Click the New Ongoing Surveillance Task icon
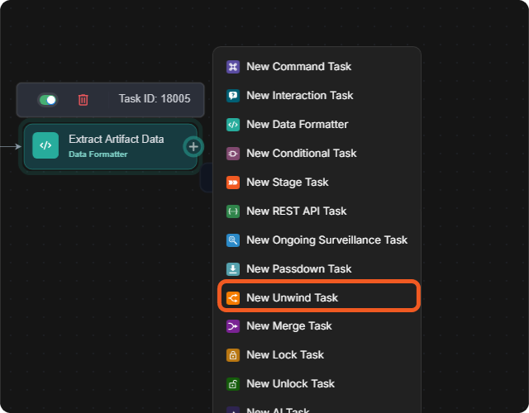 click(233, 240)
